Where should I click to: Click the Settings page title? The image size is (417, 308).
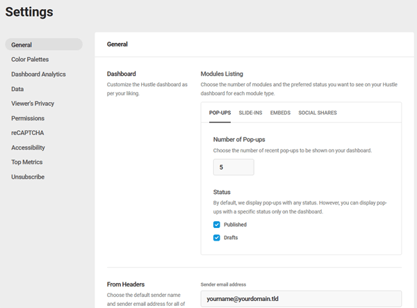(x=29, y=12)
